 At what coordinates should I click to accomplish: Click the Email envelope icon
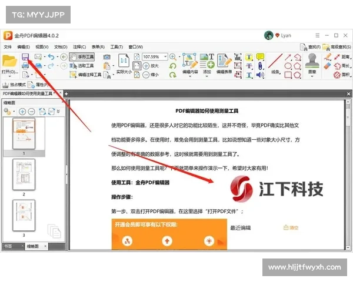point(38,57)
